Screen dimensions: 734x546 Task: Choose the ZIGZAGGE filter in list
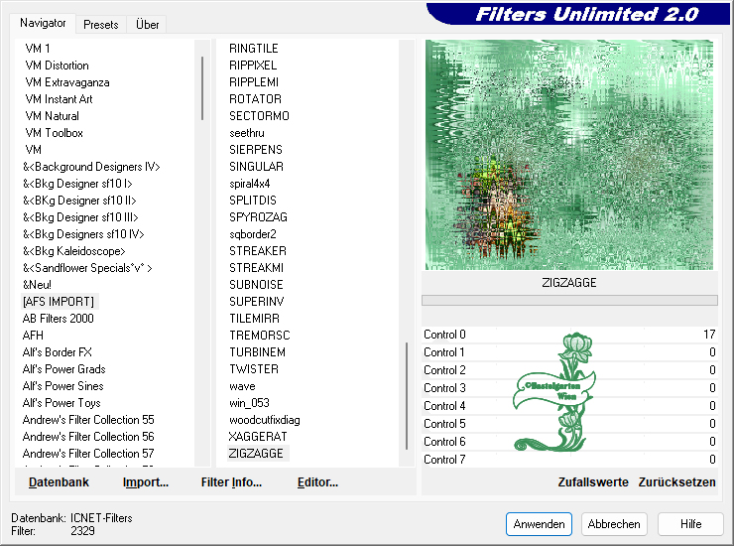tap(256, 454)
